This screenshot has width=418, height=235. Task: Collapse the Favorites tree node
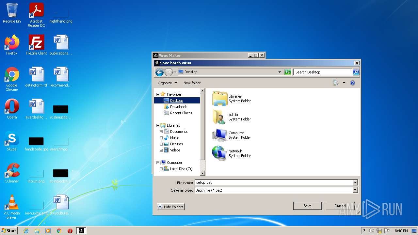(x=158, y=94)
